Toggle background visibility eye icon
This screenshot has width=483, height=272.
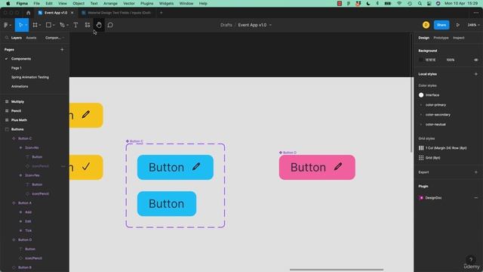point(476,60)
